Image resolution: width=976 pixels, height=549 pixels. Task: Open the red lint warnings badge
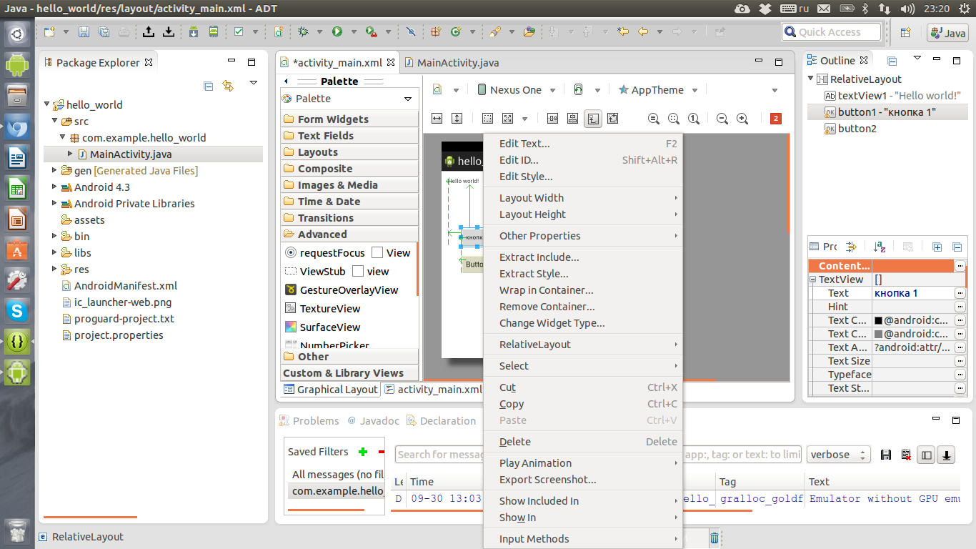pyautogui.click(x=776, y=119)
